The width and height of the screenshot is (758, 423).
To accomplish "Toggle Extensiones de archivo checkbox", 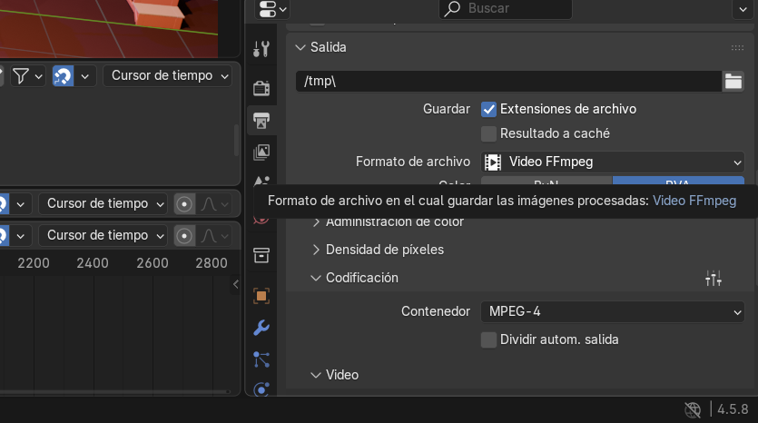I will click(x=488, y=109).
